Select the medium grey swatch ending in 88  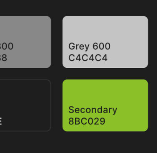[x=26, y=42]
